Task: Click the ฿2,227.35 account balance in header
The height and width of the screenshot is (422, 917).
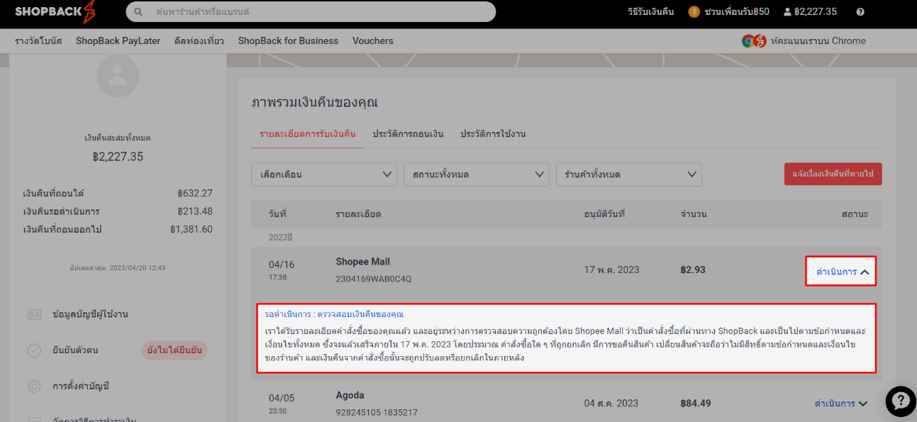Action: click(816, 12)
